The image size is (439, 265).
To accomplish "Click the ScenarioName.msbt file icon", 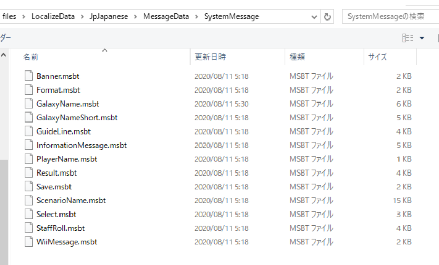I will tap(28, 200).
